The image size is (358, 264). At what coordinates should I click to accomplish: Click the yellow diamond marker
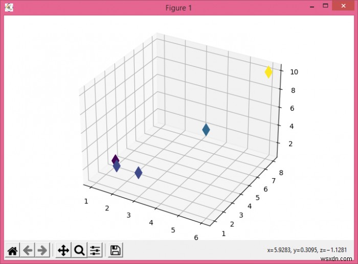(x=268, y=72)
